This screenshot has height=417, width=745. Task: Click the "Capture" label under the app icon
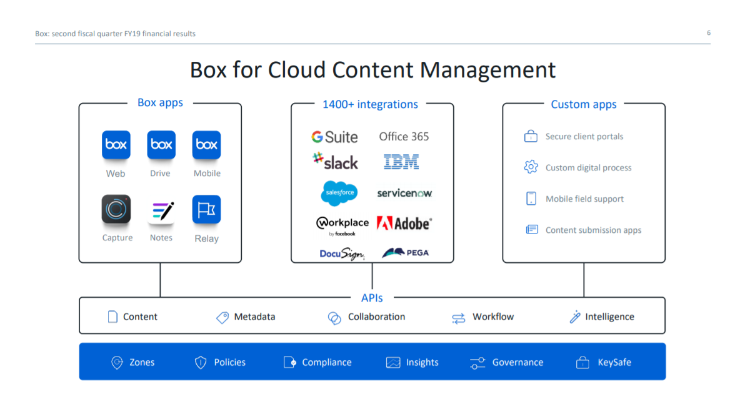[117, 238]
